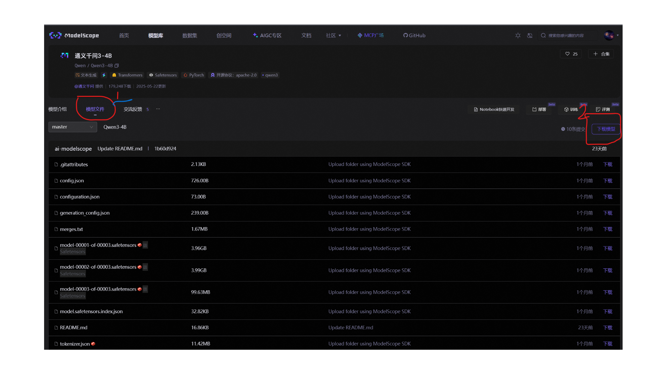The height and width of the screenshot is (375, 667).
Task: Expand the 社区 community menu
Action: tap(333, 35)
